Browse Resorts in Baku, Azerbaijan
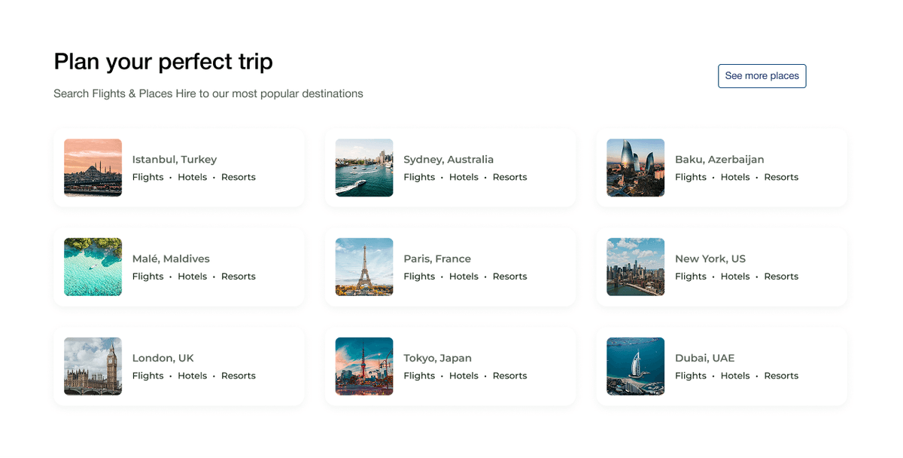 point(781,178)
